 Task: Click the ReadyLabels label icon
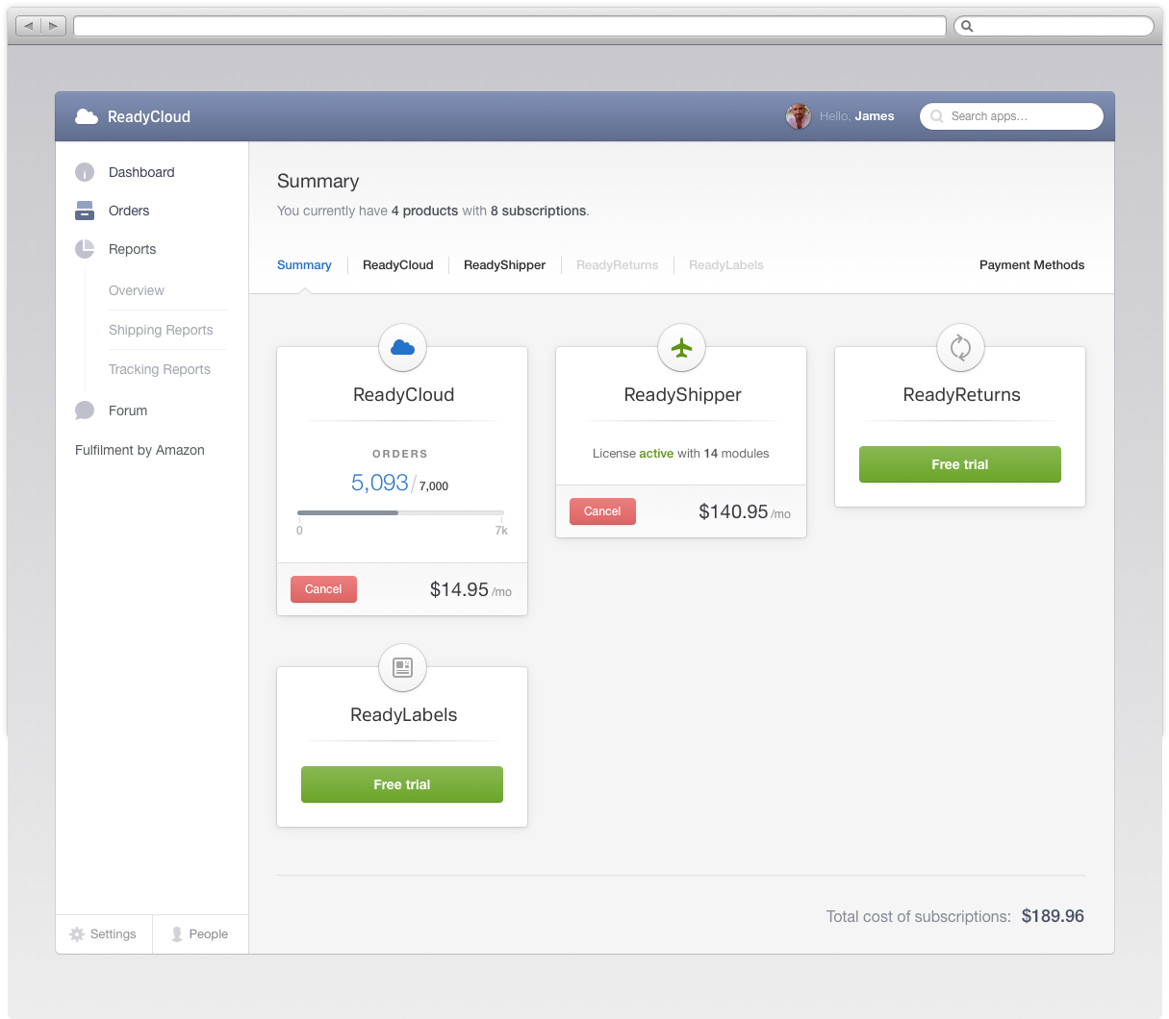pos(402,667)
